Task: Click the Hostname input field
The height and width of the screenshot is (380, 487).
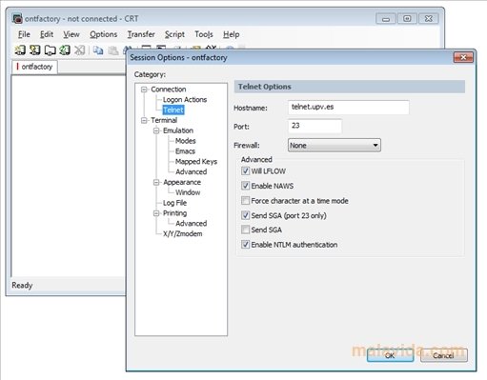Action: click(x=348, y=108)
